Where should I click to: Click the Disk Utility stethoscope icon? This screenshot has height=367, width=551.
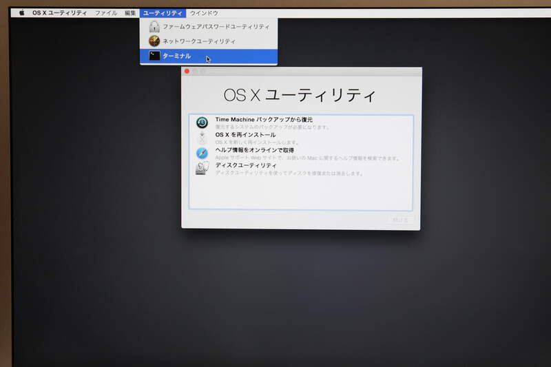(x=202, y=168)
